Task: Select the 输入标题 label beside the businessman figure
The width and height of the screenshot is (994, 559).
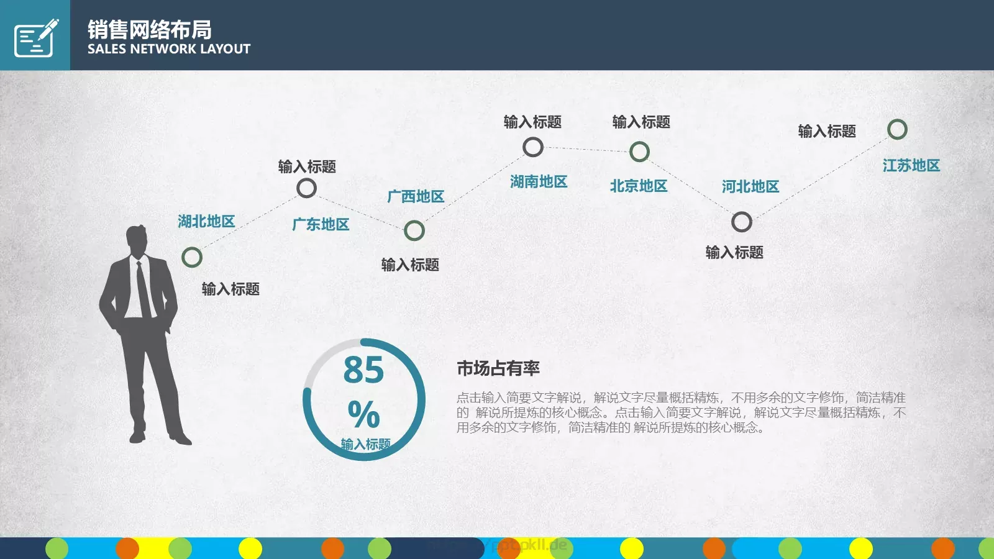Action: [230, 289]
